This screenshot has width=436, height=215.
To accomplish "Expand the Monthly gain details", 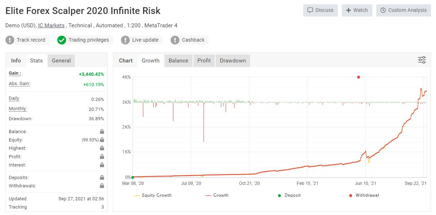I will (x=18, y=109).
